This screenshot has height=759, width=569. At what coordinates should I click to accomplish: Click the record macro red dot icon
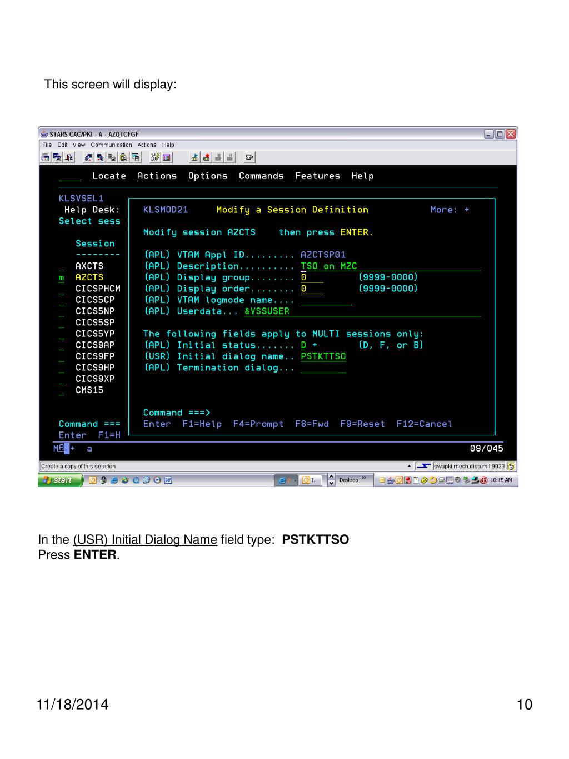206,158
